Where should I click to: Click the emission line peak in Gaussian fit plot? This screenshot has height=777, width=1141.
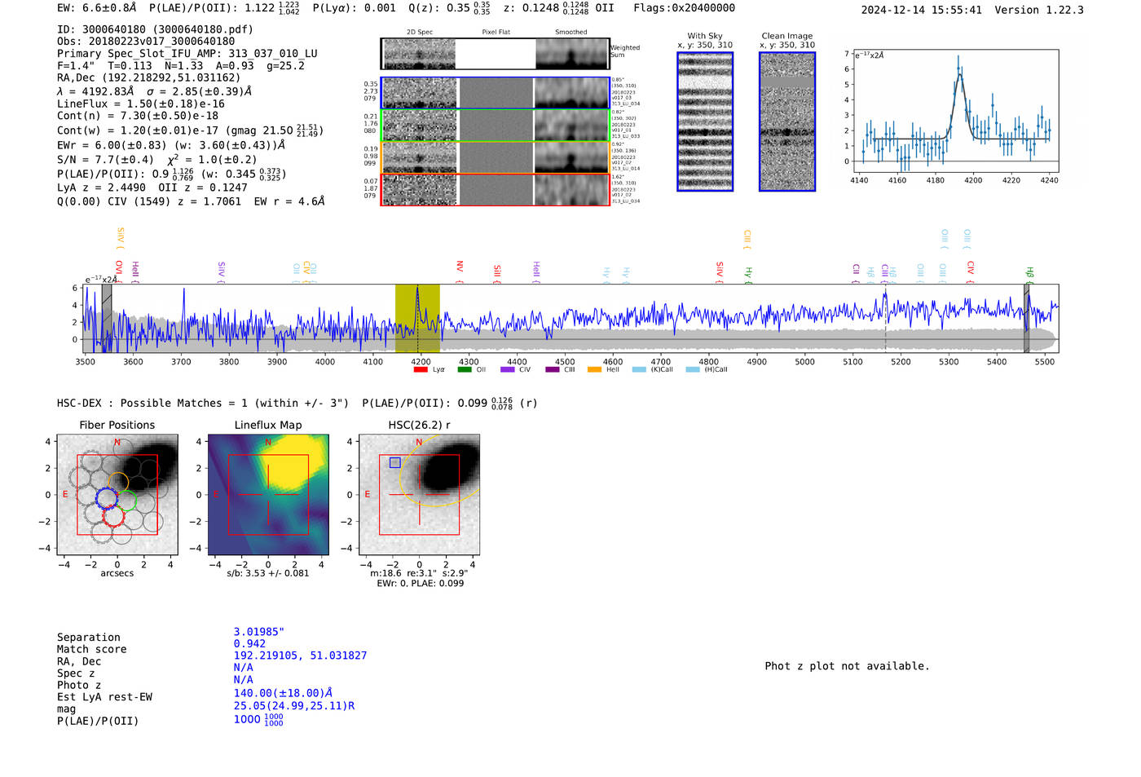[x=959, y=73]
